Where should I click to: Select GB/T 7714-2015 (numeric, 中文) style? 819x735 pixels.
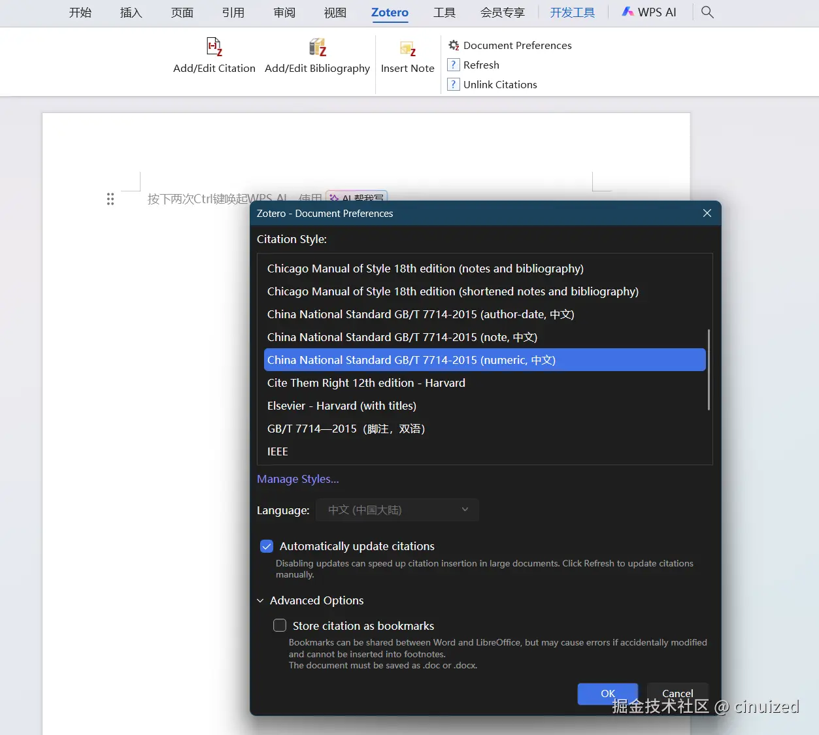[484, 360]
